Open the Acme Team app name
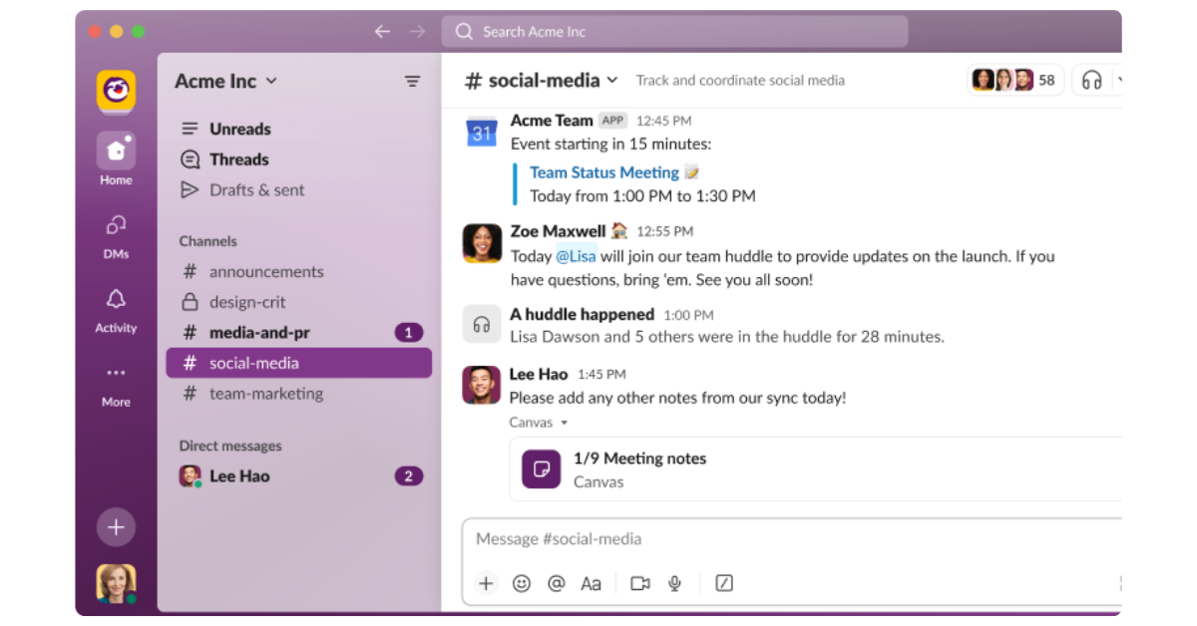Viewport: 1197px width, 626px height. pyautogui.click(x=552, y=120)
